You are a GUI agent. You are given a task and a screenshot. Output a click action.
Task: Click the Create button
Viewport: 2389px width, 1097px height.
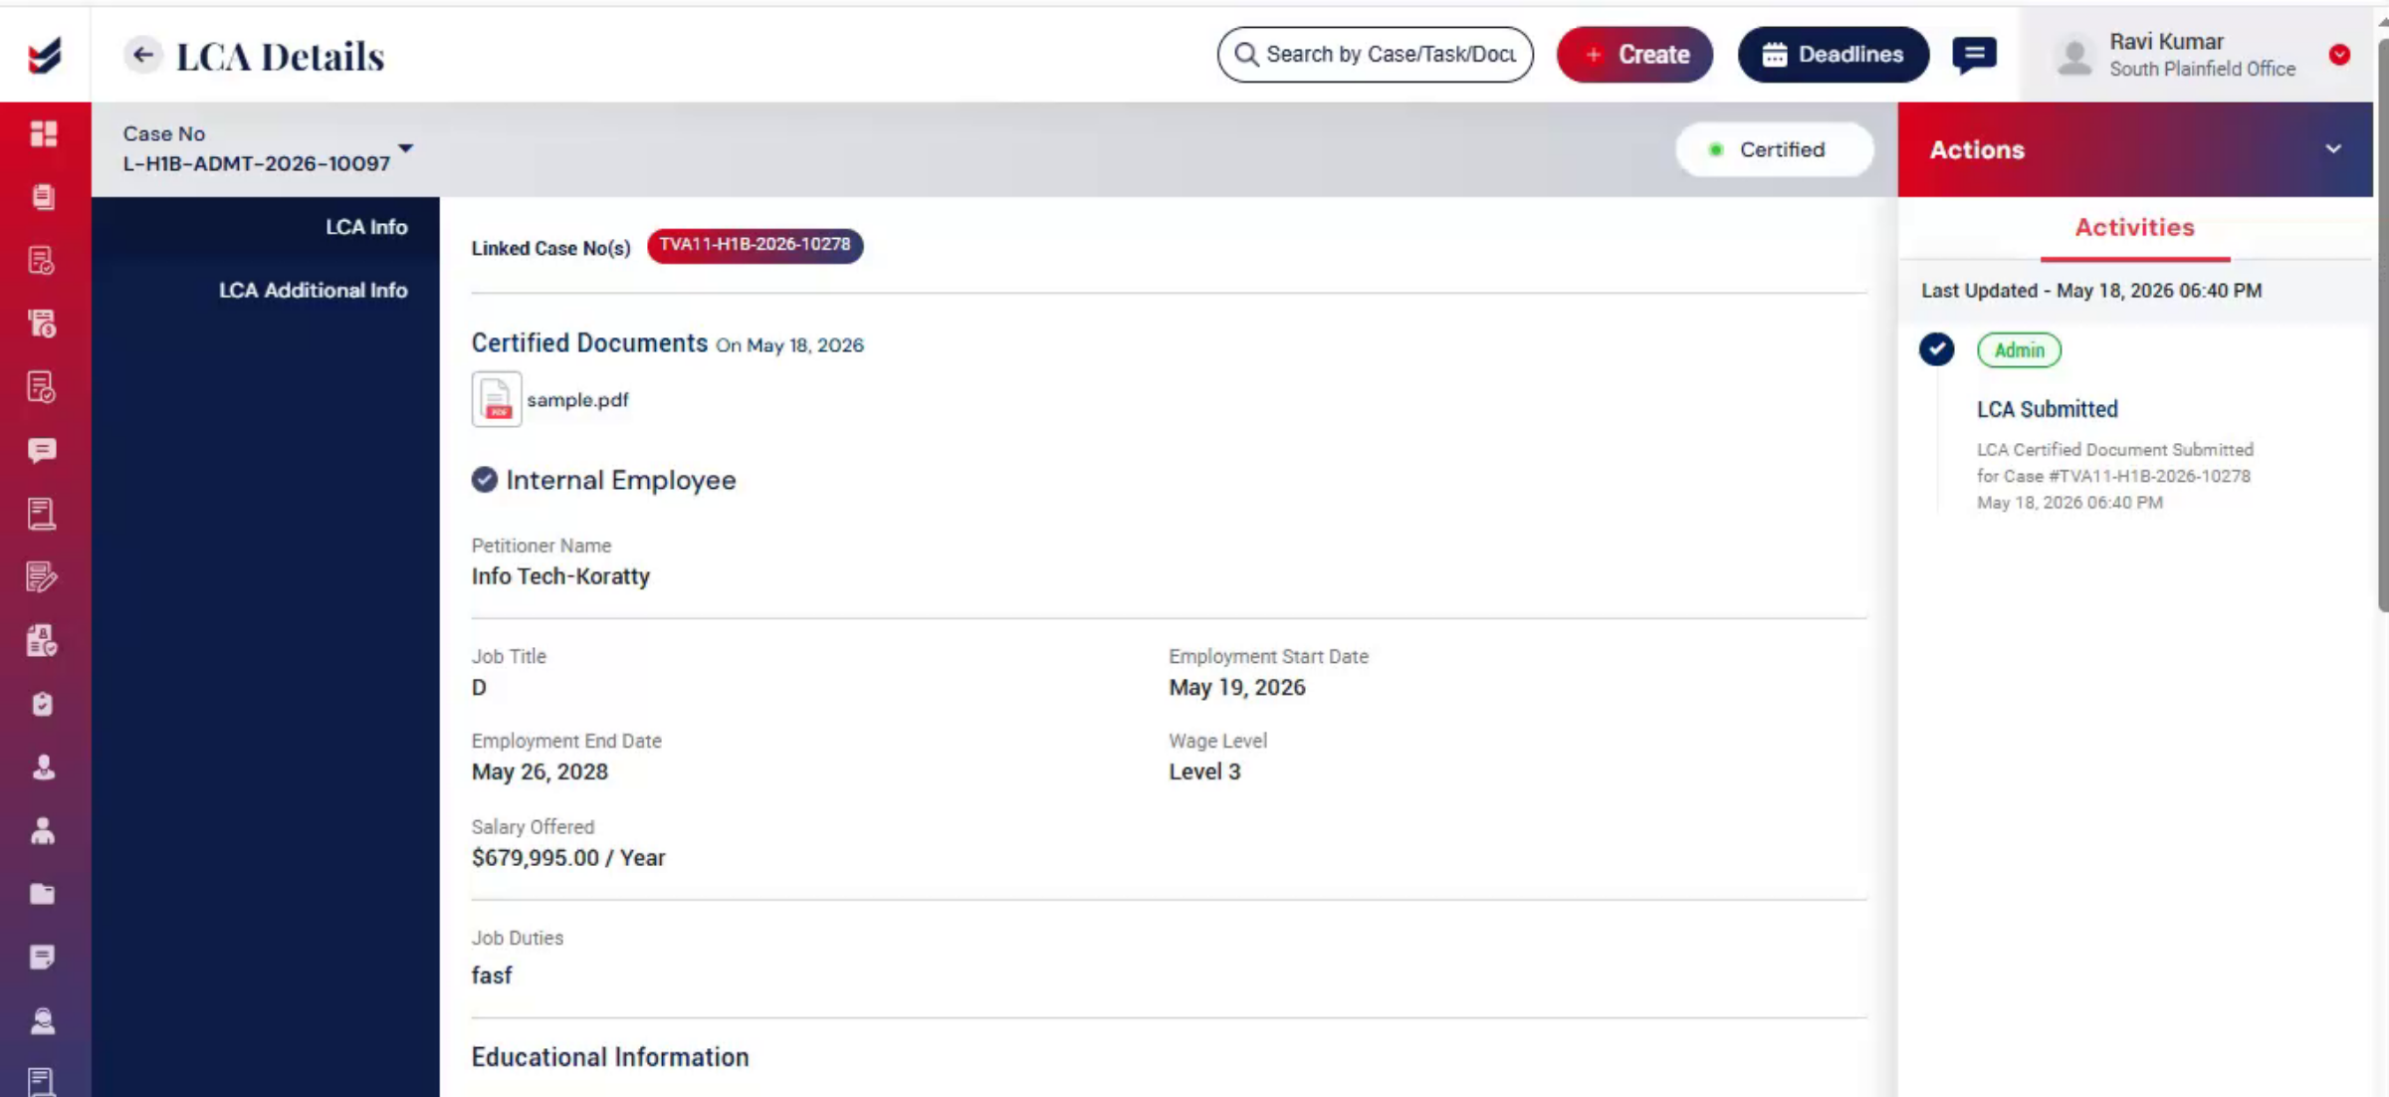coord(1634,55)
